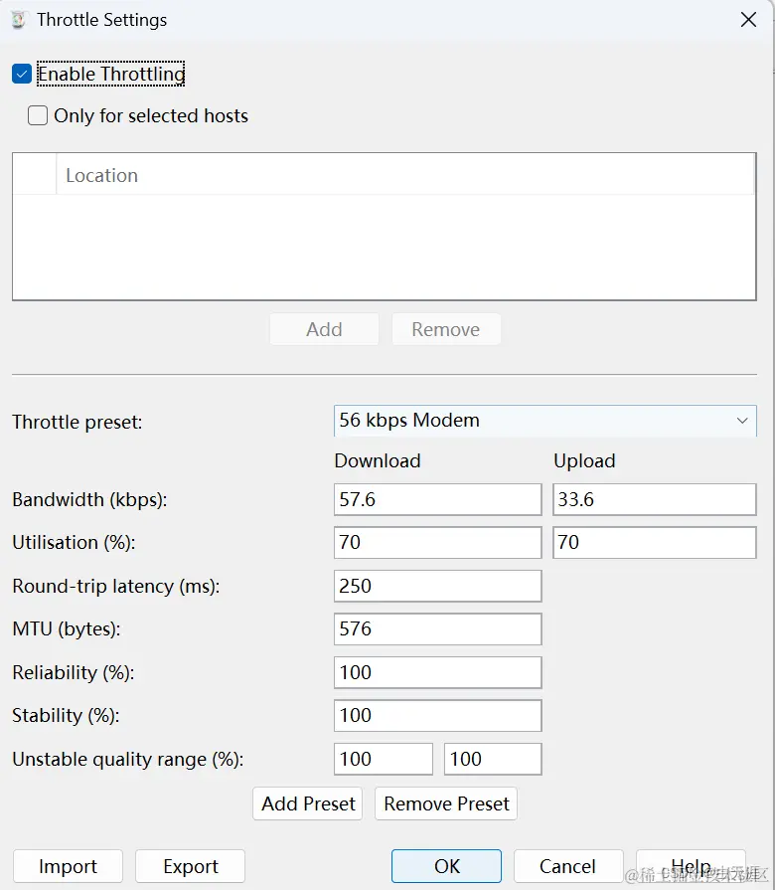Focus the MTU bytes field

(x=437, y=628)
